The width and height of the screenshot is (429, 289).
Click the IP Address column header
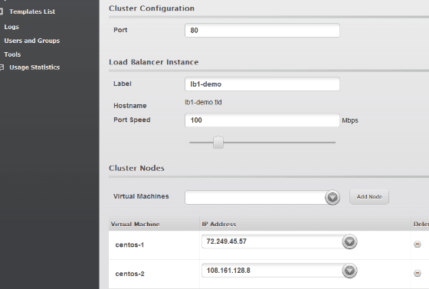tap(219, 224)
